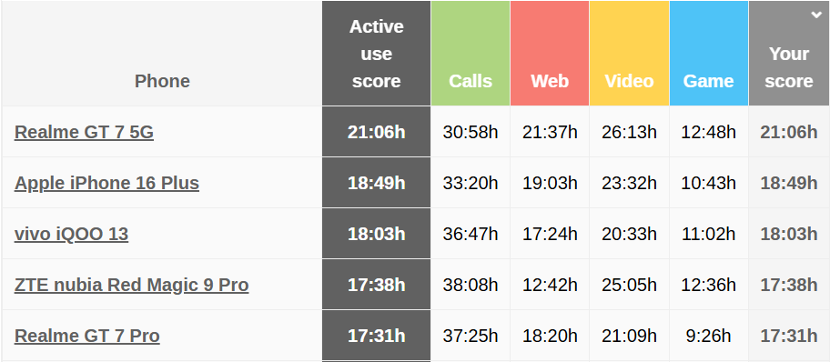
Task: Click the 17:38h active use score cell
Action: pyautogui.click(x=377, y=286)
